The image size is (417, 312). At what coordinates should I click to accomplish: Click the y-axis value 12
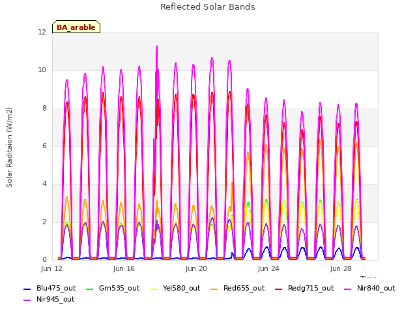tap(42, 32)
